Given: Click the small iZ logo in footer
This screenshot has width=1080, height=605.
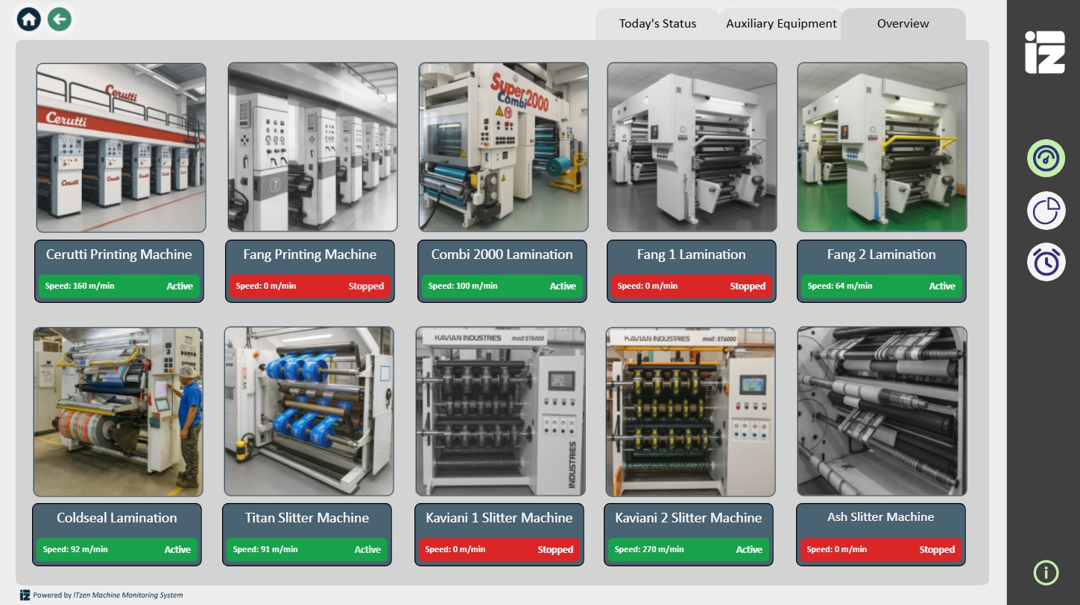Looking at the screenshot, I should pos(25,595).
